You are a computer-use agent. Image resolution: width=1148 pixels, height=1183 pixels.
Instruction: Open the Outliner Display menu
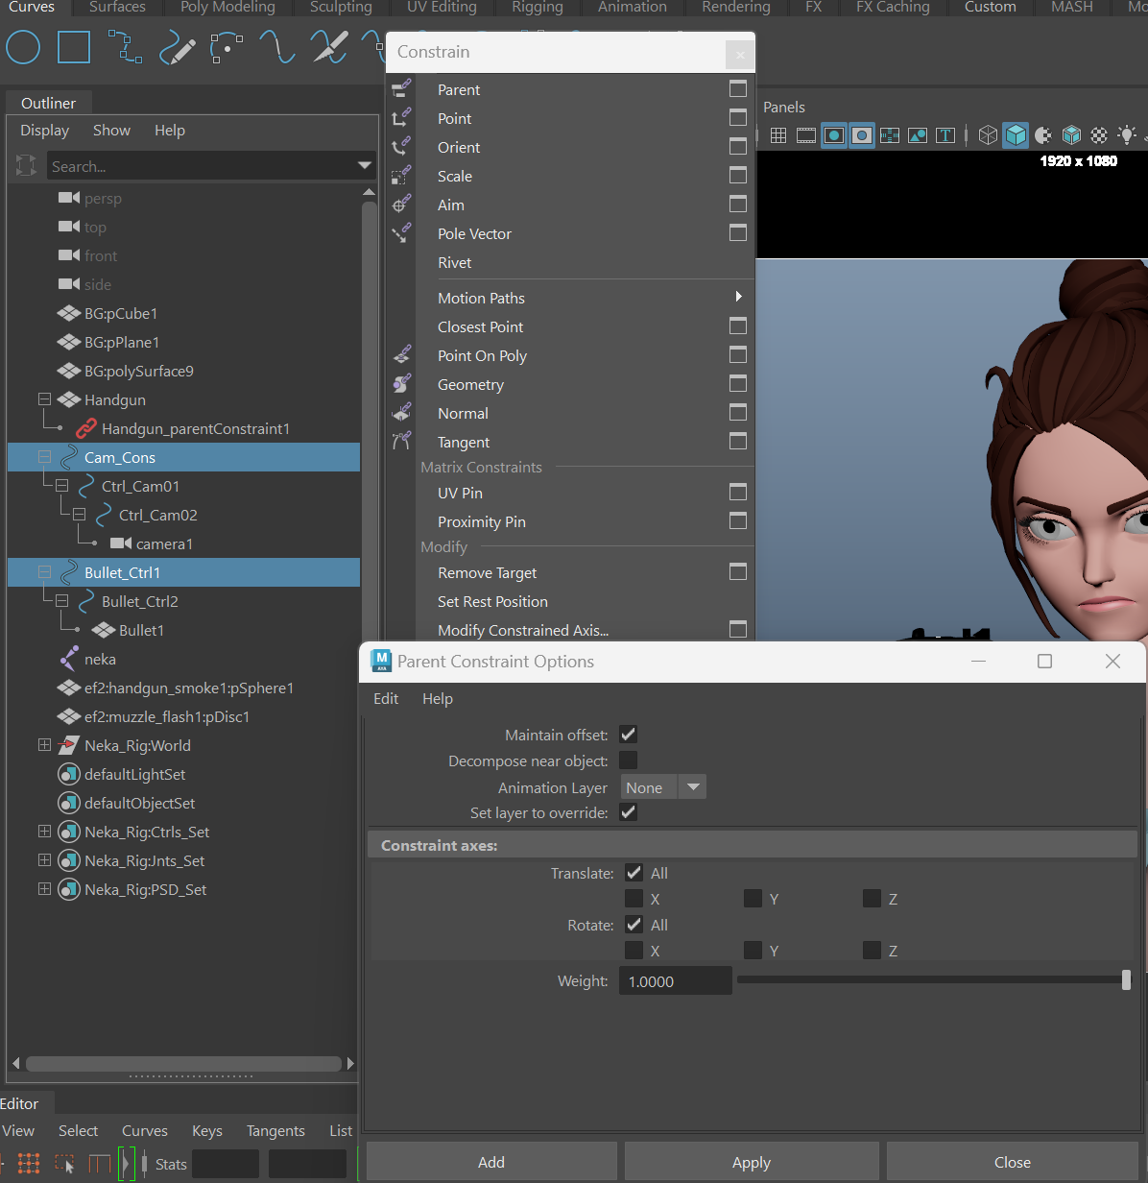tap(45, 130)
